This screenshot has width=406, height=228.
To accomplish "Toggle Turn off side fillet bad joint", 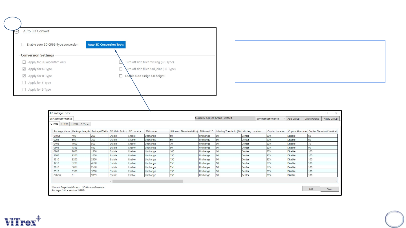I will click(x=121, y=69).
